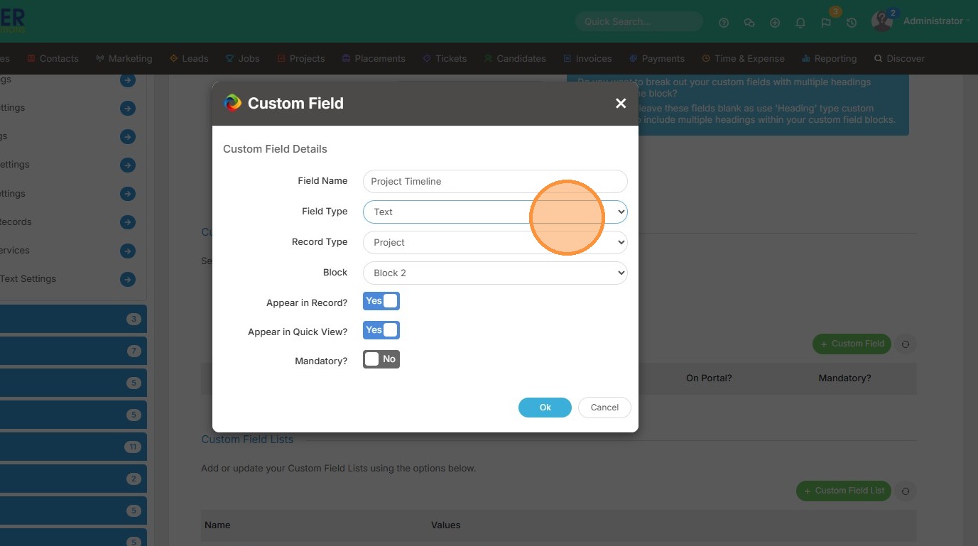Click the On Portal? column header
This screenshot has height=546, width=978.
(709, 378)
